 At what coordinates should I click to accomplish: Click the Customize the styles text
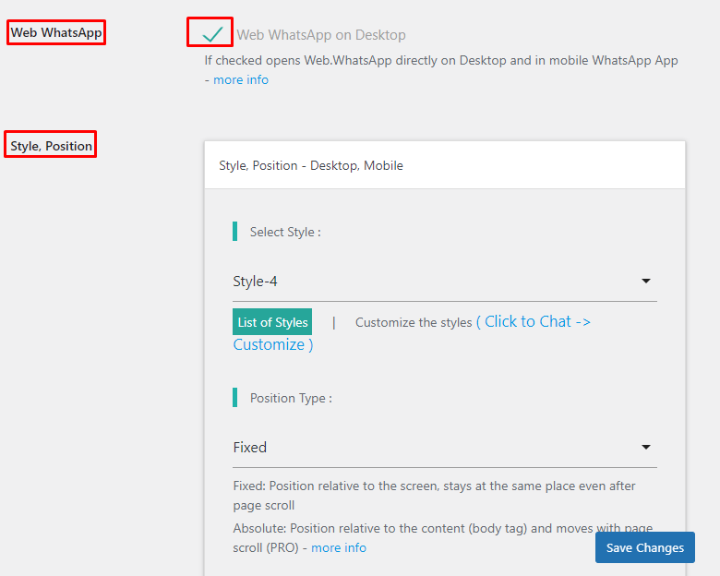(414, 322)
